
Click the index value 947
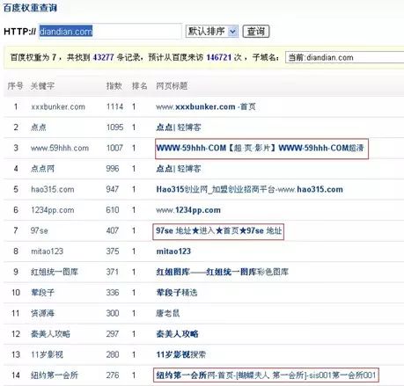[113, 189]
